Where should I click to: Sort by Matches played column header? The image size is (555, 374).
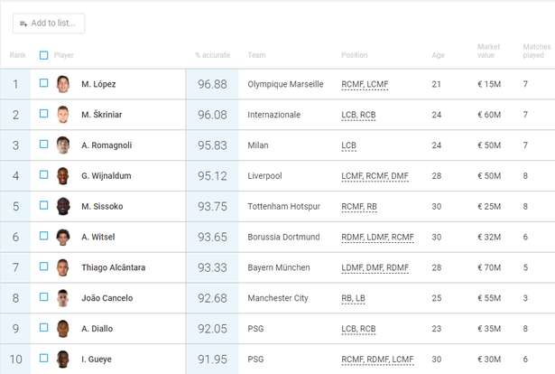click(x=537, y=51)
